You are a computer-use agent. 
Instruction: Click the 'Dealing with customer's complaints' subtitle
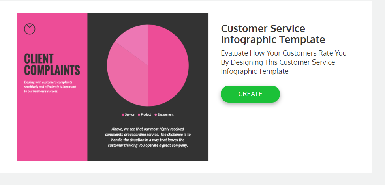pyautogui.click(x=50, y=86)
